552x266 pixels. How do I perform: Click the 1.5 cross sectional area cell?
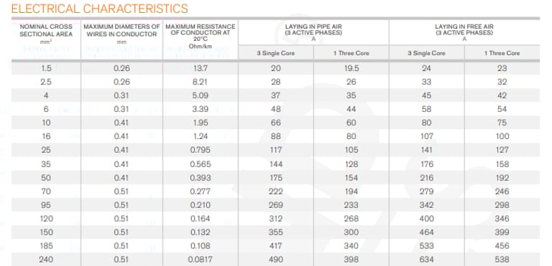(x=46, y=68)
